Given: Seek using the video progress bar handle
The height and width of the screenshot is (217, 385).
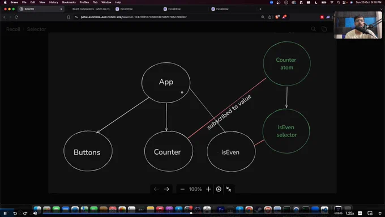Looking at the screenshot, I should click(191, 213).
